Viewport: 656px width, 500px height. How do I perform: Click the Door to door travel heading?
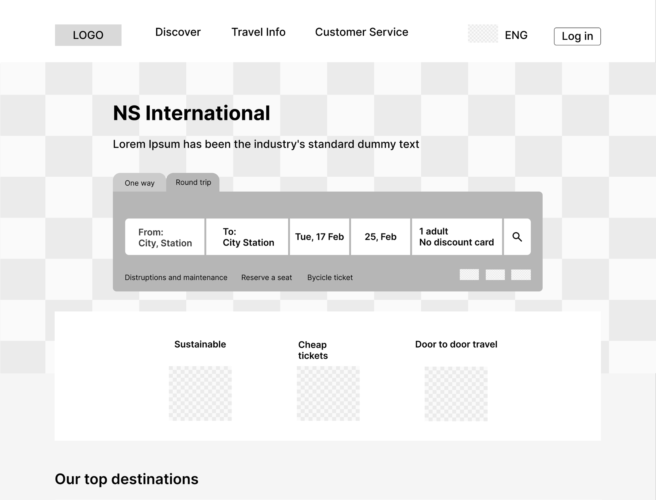pyautogui.click(x=456, y=344)
